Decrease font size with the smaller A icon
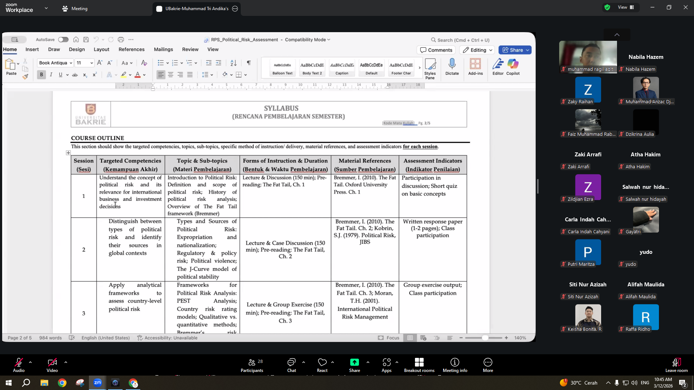Viewport: 694px width, 390px height. point(110,63)
